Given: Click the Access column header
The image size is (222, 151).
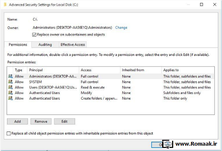Looking at the screenshot, I should tap(99, 70).
